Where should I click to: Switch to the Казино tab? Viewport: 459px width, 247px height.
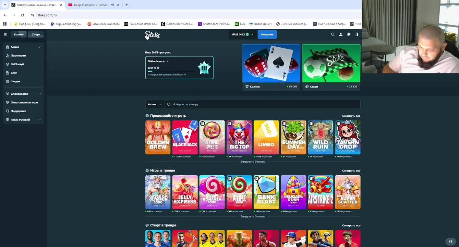[x=19, y=34]
